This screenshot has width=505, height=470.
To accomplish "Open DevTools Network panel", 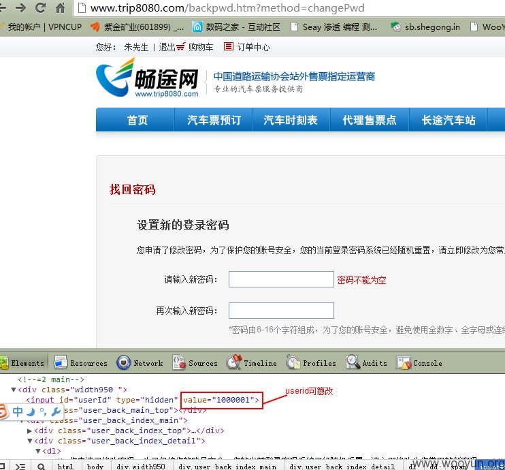I will [140, 363].
